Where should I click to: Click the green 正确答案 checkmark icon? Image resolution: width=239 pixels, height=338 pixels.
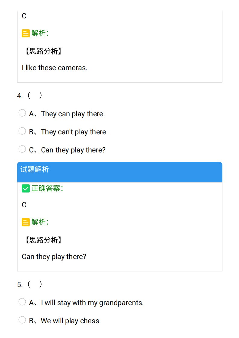(26, 189)
